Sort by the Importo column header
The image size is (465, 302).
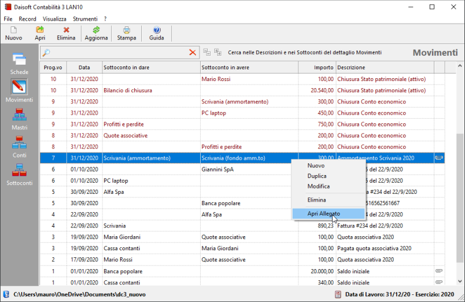[x=317, y=68]
